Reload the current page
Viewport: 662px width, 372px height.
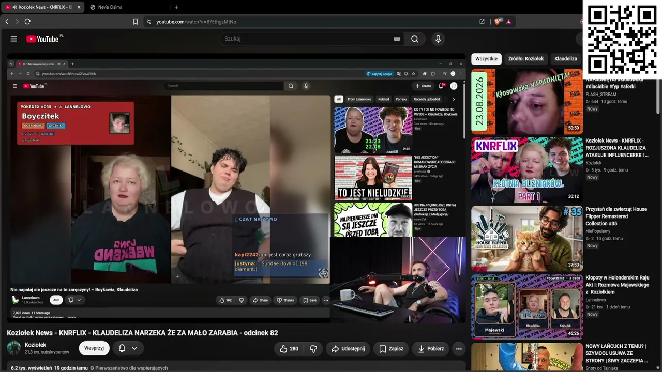point(27,22)
